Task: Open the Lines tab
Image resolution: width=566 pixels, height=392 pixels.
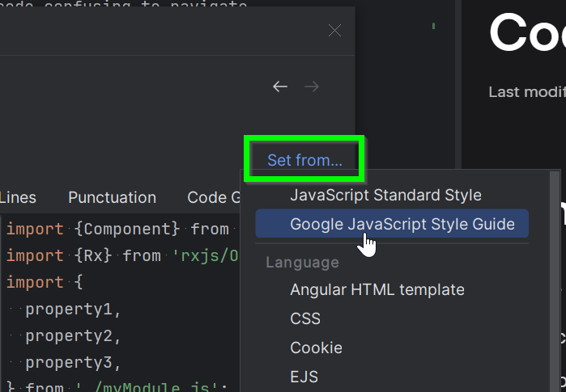Action: [18, 197]
